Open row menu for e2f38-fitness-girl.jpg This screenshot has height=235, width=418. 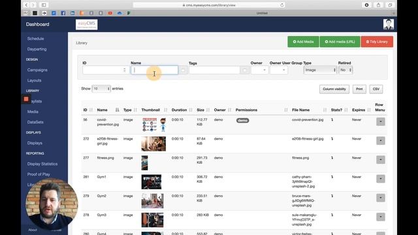pos(380,140)
